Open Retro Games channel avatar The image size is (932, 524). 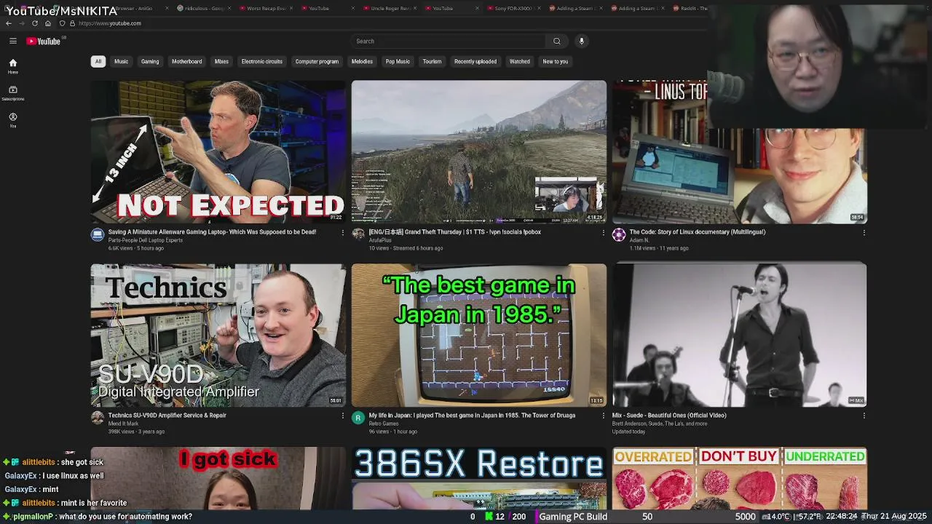358,418
